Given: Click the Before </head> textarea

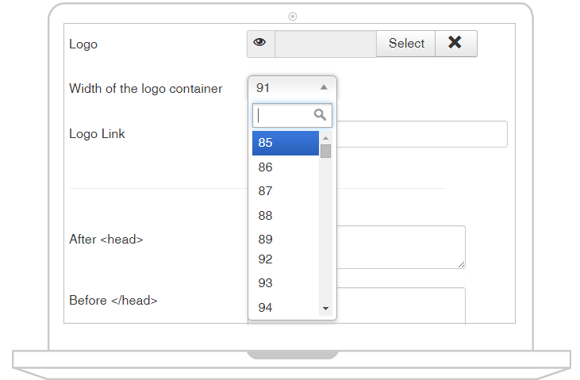Looking at the screenshot, I should [401, 305].
